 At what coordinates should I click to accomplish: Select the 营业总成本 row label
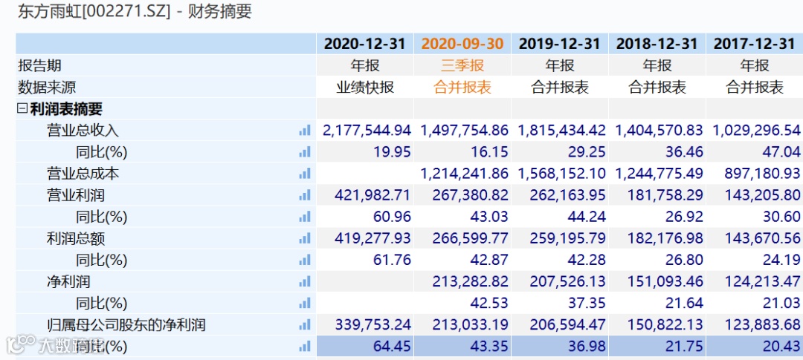83,174
